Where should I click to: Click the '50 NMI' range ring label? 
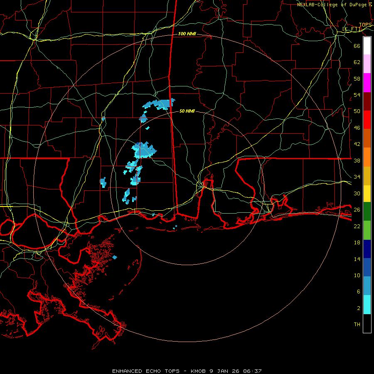[x=187, y=111]
